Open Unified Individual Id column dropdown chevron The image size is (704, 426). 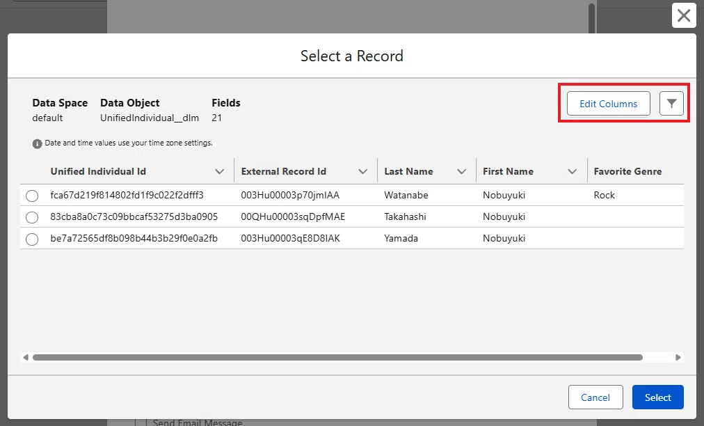220,172
